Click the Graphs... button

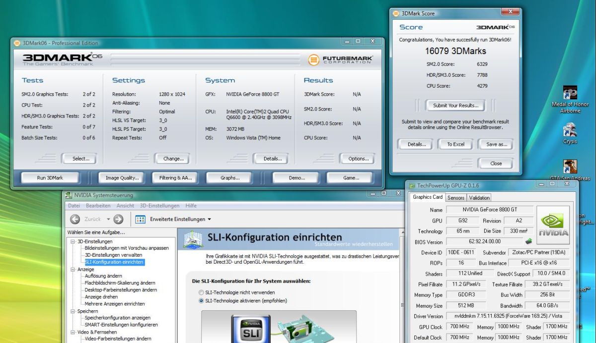click(x=230, y=177)
